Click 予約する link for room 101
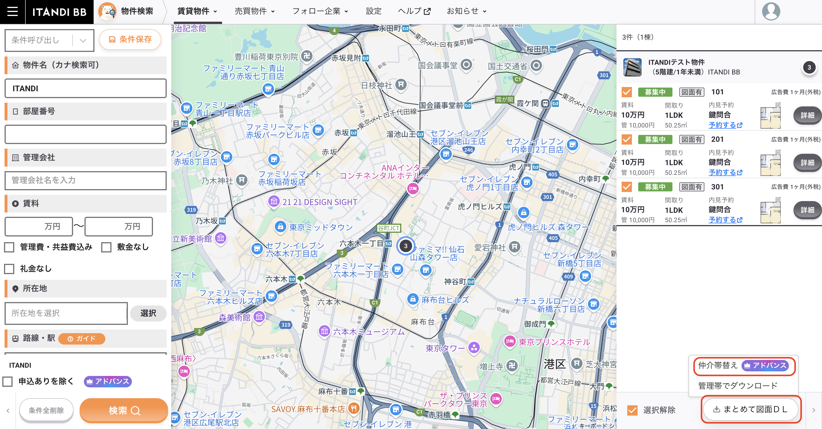The image size is (822, 429). [x=725, y=125]
